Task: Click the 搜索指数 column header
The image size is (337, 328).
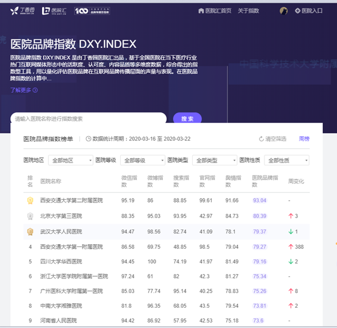Action: (181, 181)
